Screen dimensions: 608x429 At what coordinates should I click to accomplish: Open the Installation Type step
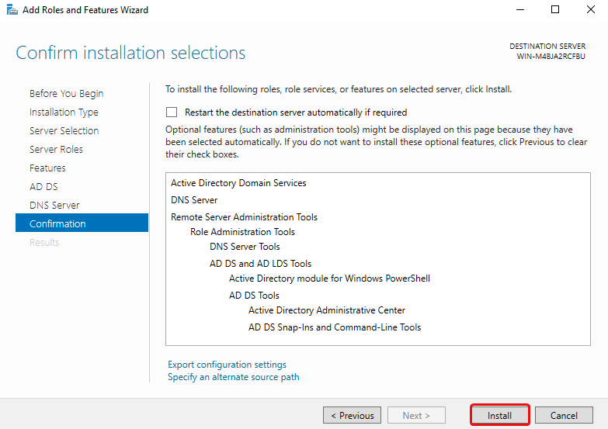pos(64,112)
